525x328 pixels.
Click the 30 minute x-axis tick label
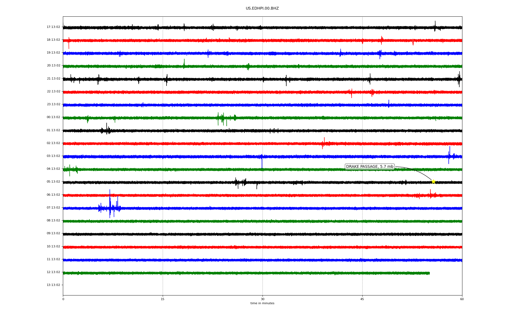click(262, 299)
